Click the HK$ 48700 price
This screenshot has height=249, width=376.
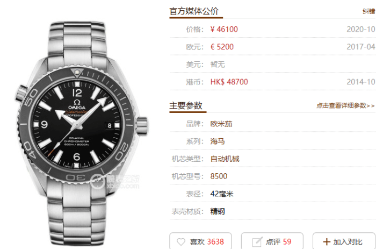click(x=229, y=82)
